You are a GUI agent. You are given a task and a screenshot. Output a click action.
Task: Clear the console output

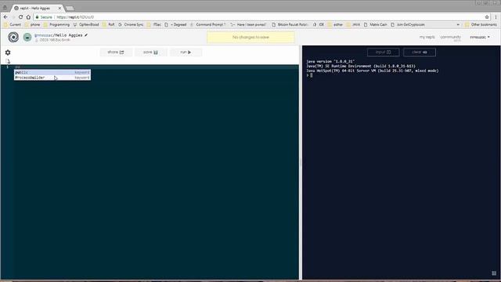420,52
